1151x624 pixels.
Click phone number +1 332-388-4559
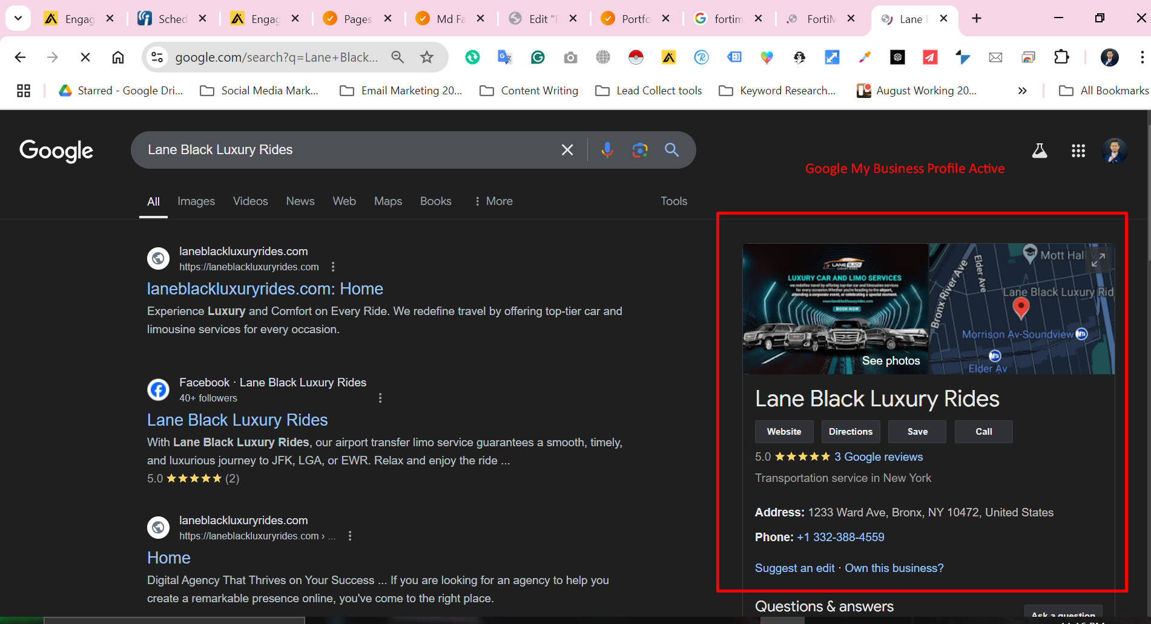[840, 538]
